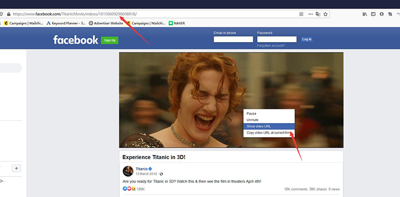Screen dimensions: 400x197
Task: Bookmark this page with the star icon
Action: (x=325, y=14)
